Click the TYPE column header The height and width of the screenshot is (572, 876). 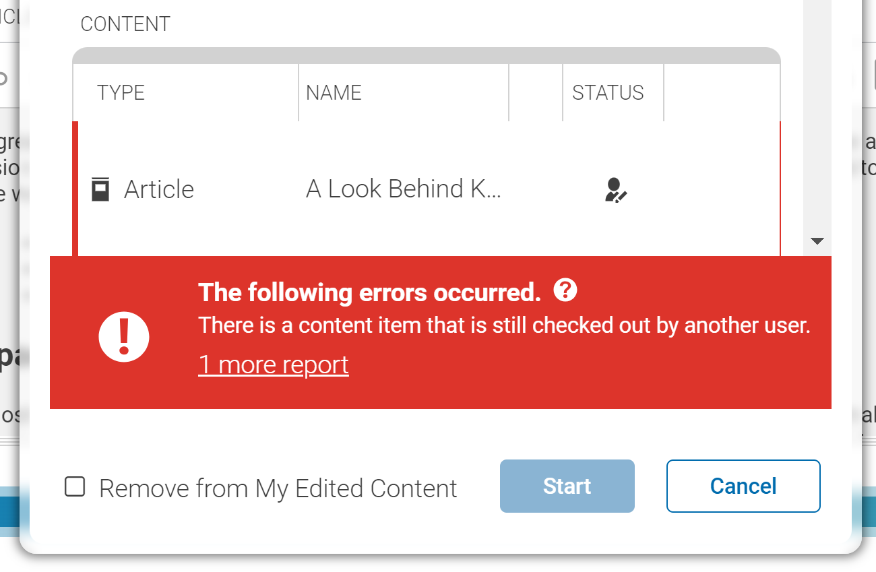tap(121, 92)
